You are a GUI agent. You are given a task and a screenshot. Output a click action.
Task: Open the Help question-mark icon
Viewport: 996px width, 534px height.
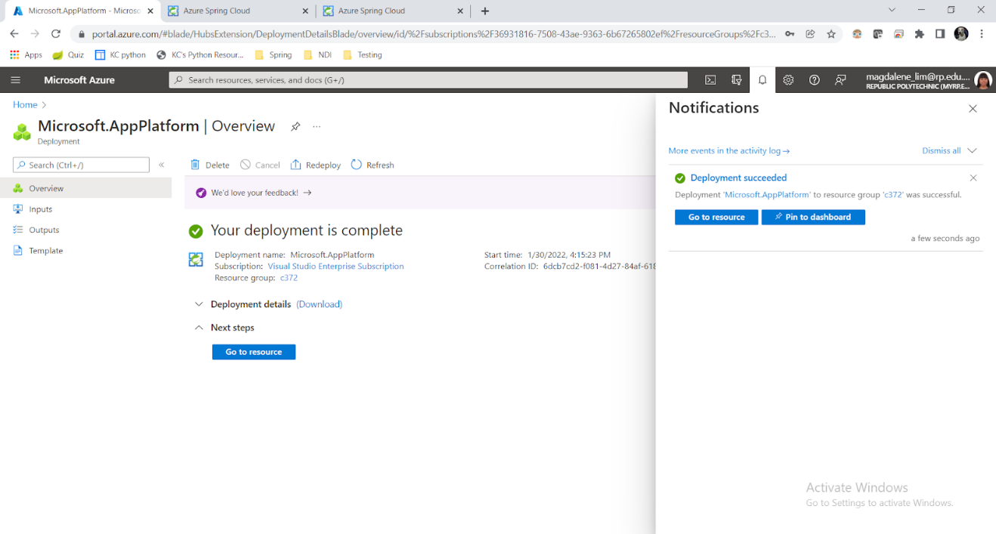click(814, 79)
